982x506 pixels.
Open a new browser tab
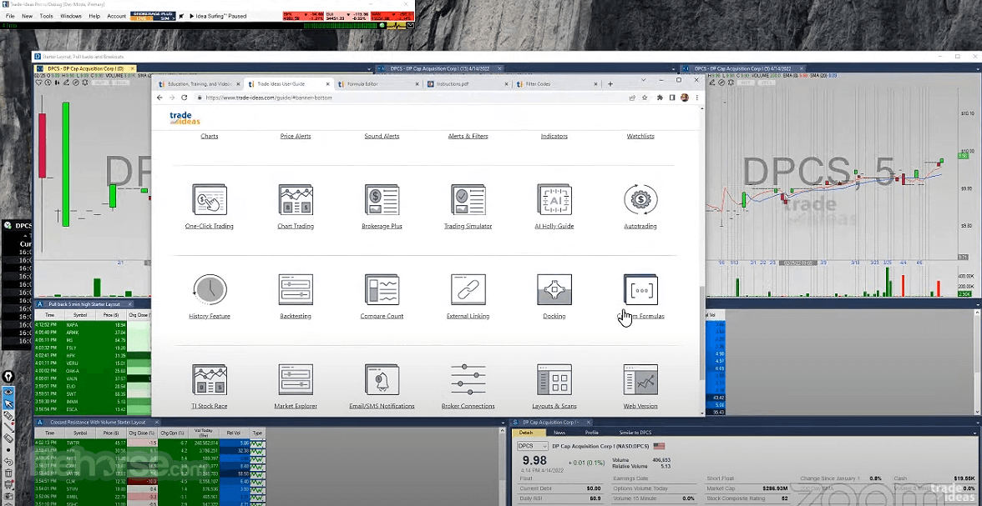(x=610, y=84)
